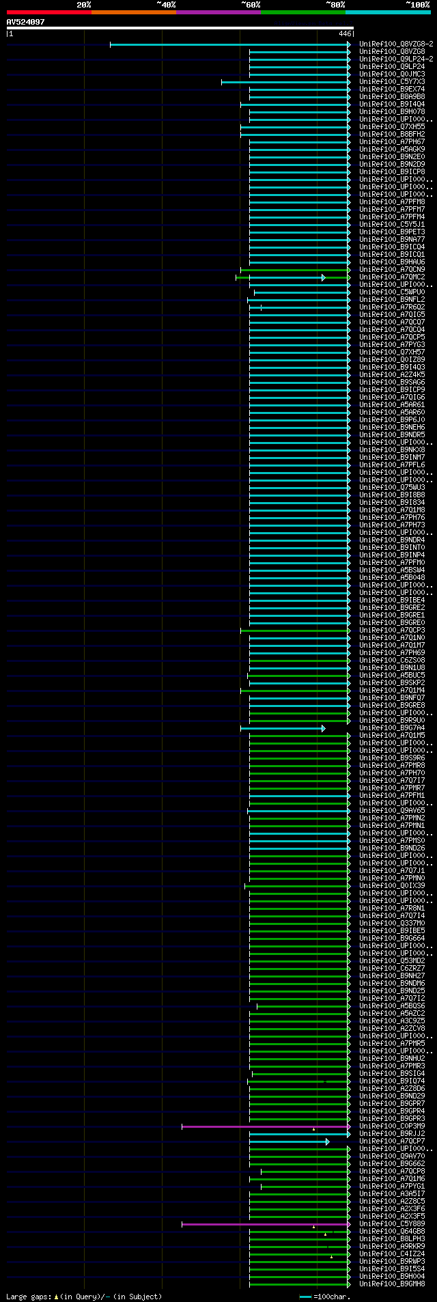Open hit UniRef100_B9IQ74
Screen dimensions: 437x1302
click(392, 1081)
